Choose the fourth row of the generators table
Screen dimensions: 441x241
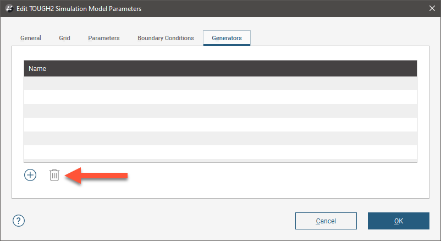pyautogui.click(x=220, y=124)
